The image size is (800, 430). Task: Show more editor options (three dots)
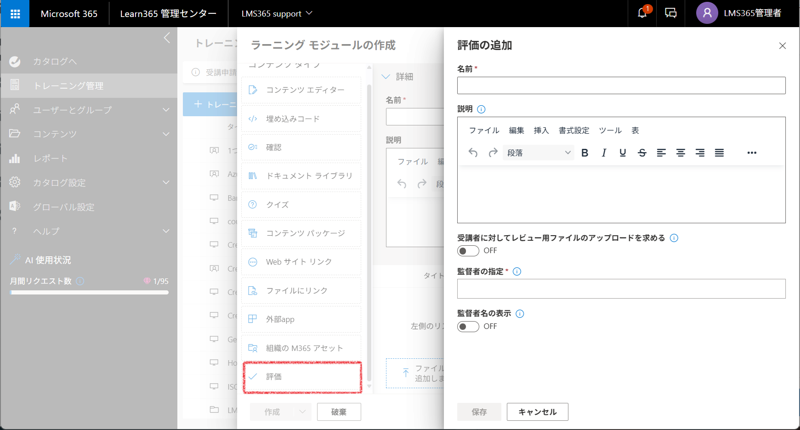point(752,153)
